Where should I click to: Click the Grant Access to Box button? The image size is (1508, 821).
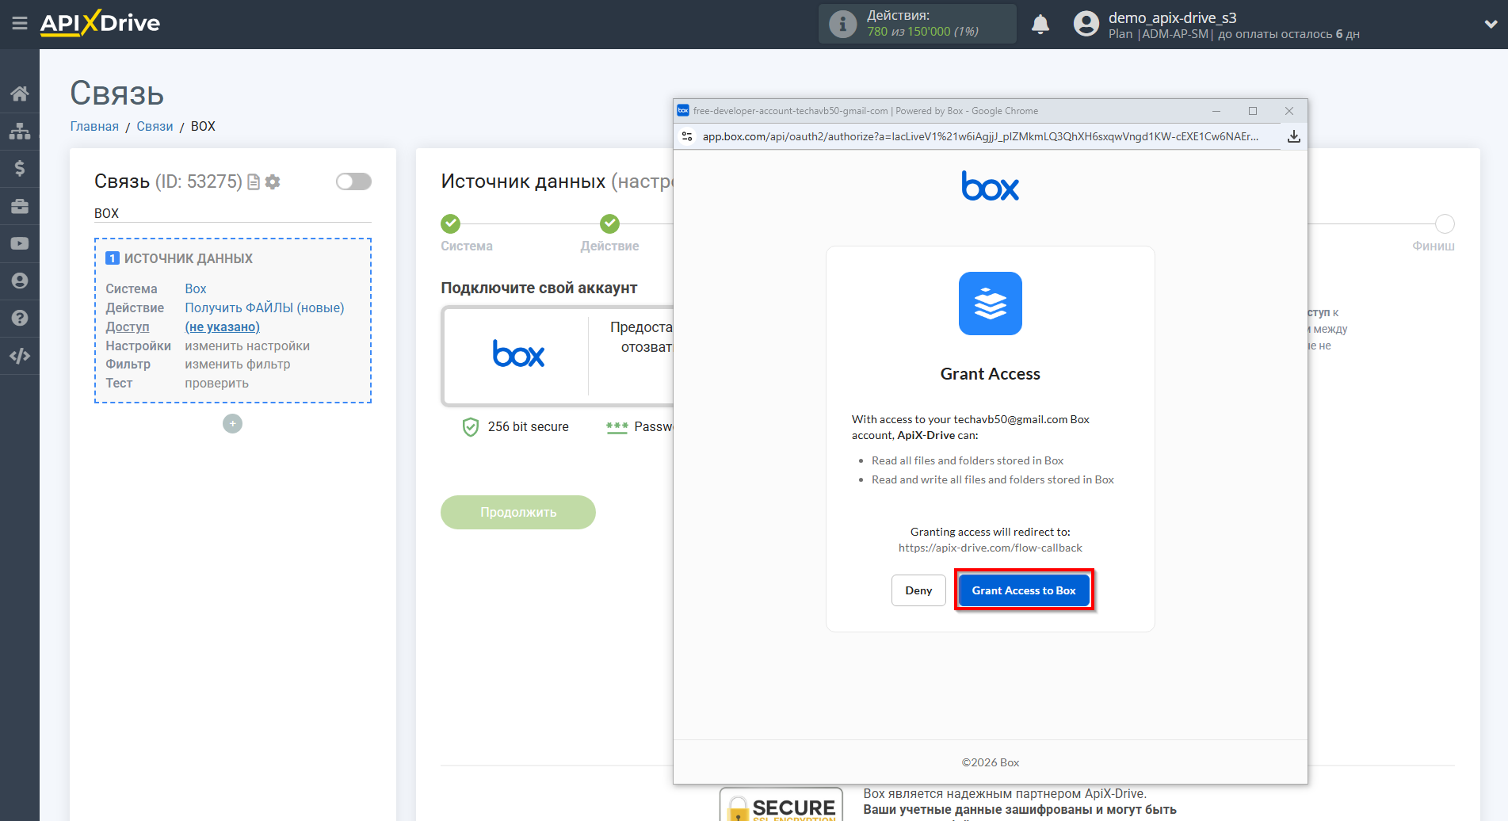(x=1023, y=590)
